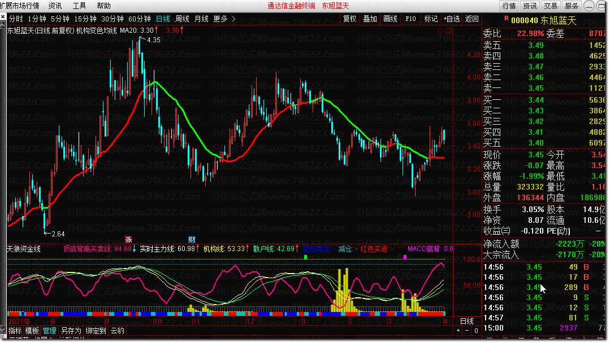Open the 画线 drawing tools
This screenshot has width=610, height=343.
[390, 19]
